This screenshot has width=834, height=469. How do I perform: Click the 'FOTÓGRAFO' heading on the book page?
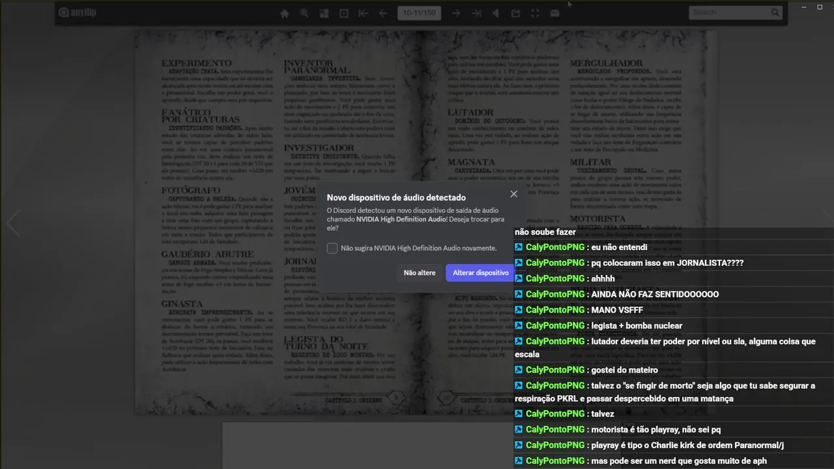(191, 190)
